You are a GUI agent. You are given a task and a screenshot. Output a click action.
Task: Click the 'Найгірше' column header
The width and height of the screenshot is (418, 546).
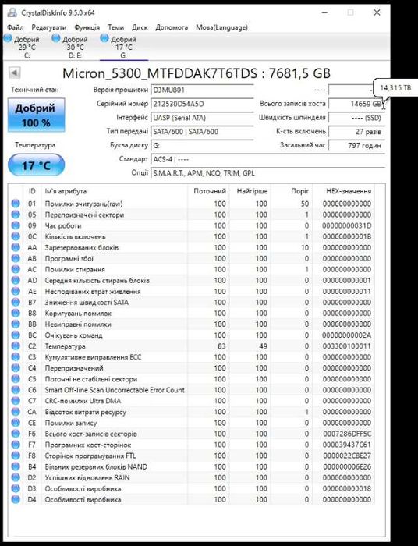252,191
